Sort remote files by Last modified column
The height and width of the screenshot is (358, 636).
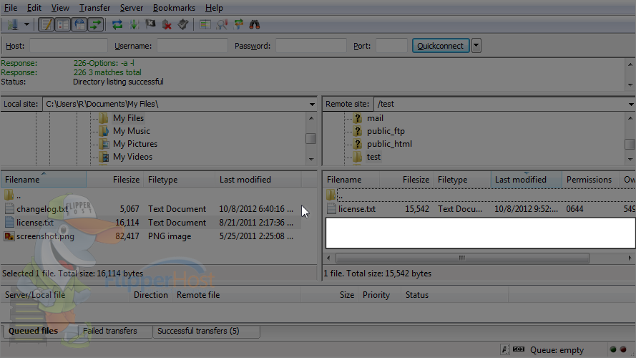point(526,180)
